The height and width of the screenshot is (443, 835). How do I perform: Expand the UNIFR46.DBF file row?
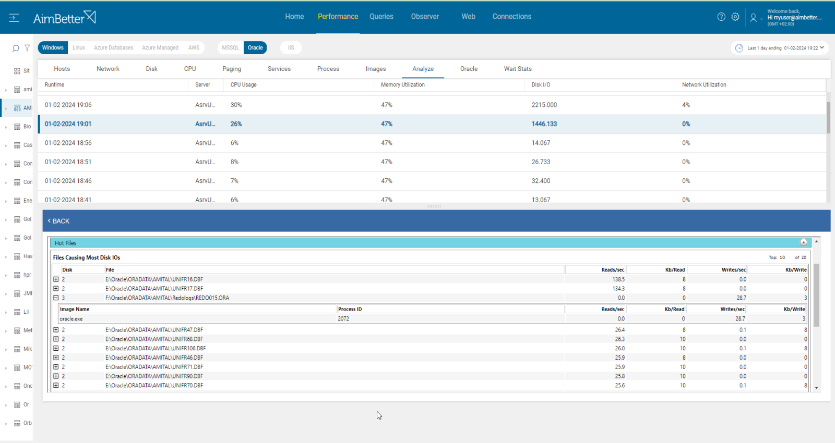(56, 358)
